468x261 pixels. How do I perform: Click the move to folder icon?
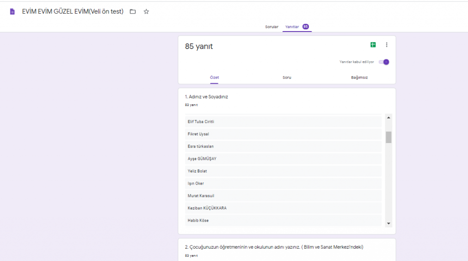[x=133, y=12]
